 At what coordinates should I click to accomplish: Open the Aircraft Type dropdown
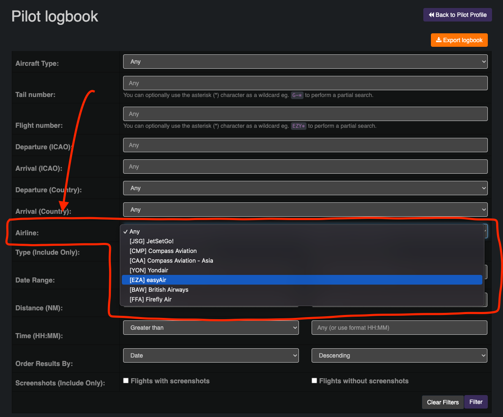point(305,62)
